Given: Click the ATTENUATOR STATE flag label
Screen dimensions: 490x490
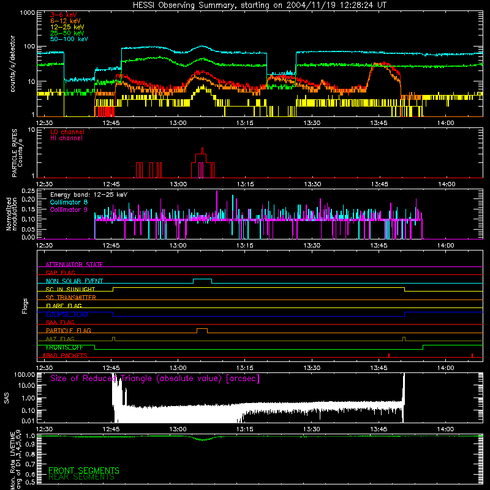Looking at the screenshot, I should [x=74, y=265].
